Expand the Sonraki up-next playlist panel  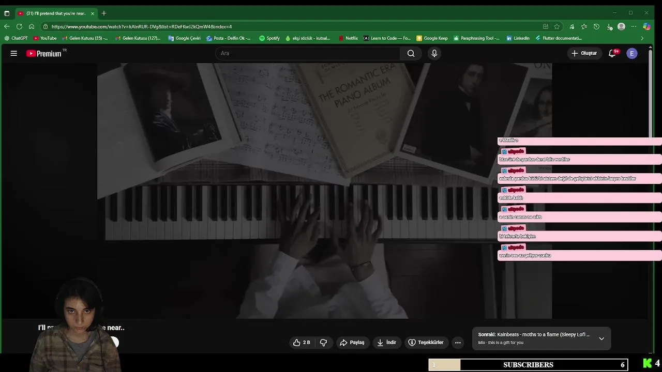(601, 338)
